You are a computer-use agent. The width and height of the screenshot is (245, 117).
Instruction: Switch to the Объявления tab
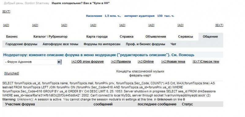(x=156, y=37)
